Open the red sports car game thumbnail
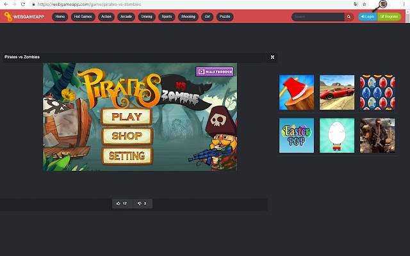410x256 pixels. pyautogui.click(x=337, y=92)
